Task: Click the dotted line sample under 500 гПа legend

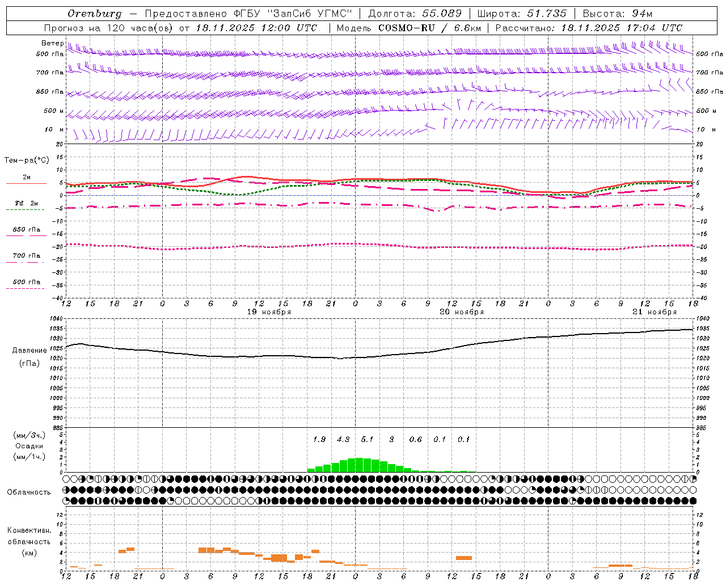Action: 25,288
